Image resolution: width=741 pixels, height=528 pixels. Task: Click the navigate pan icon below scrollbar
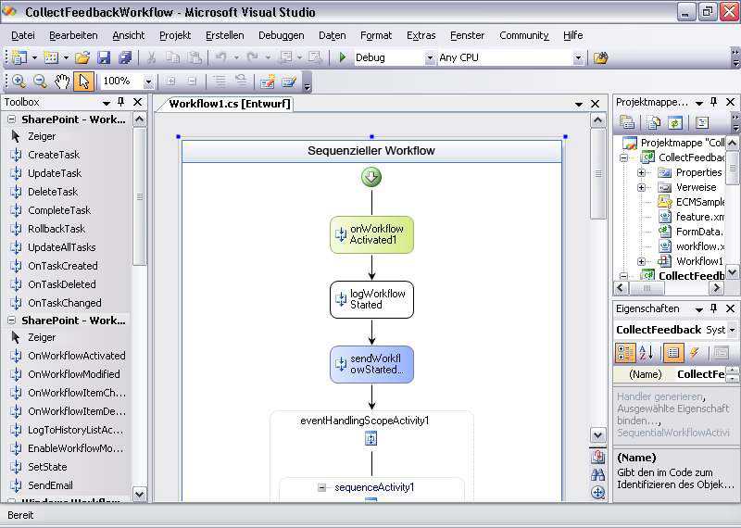pyautogui.click(x=597, y=493)
